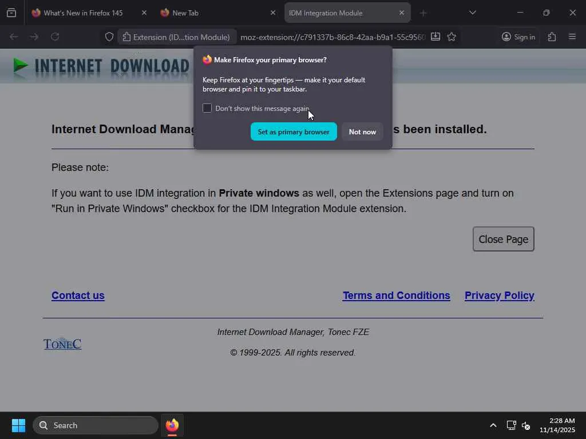Open the Extensions puzzle icon
Viewport: 586px width, 439px height.
(552, 37)
